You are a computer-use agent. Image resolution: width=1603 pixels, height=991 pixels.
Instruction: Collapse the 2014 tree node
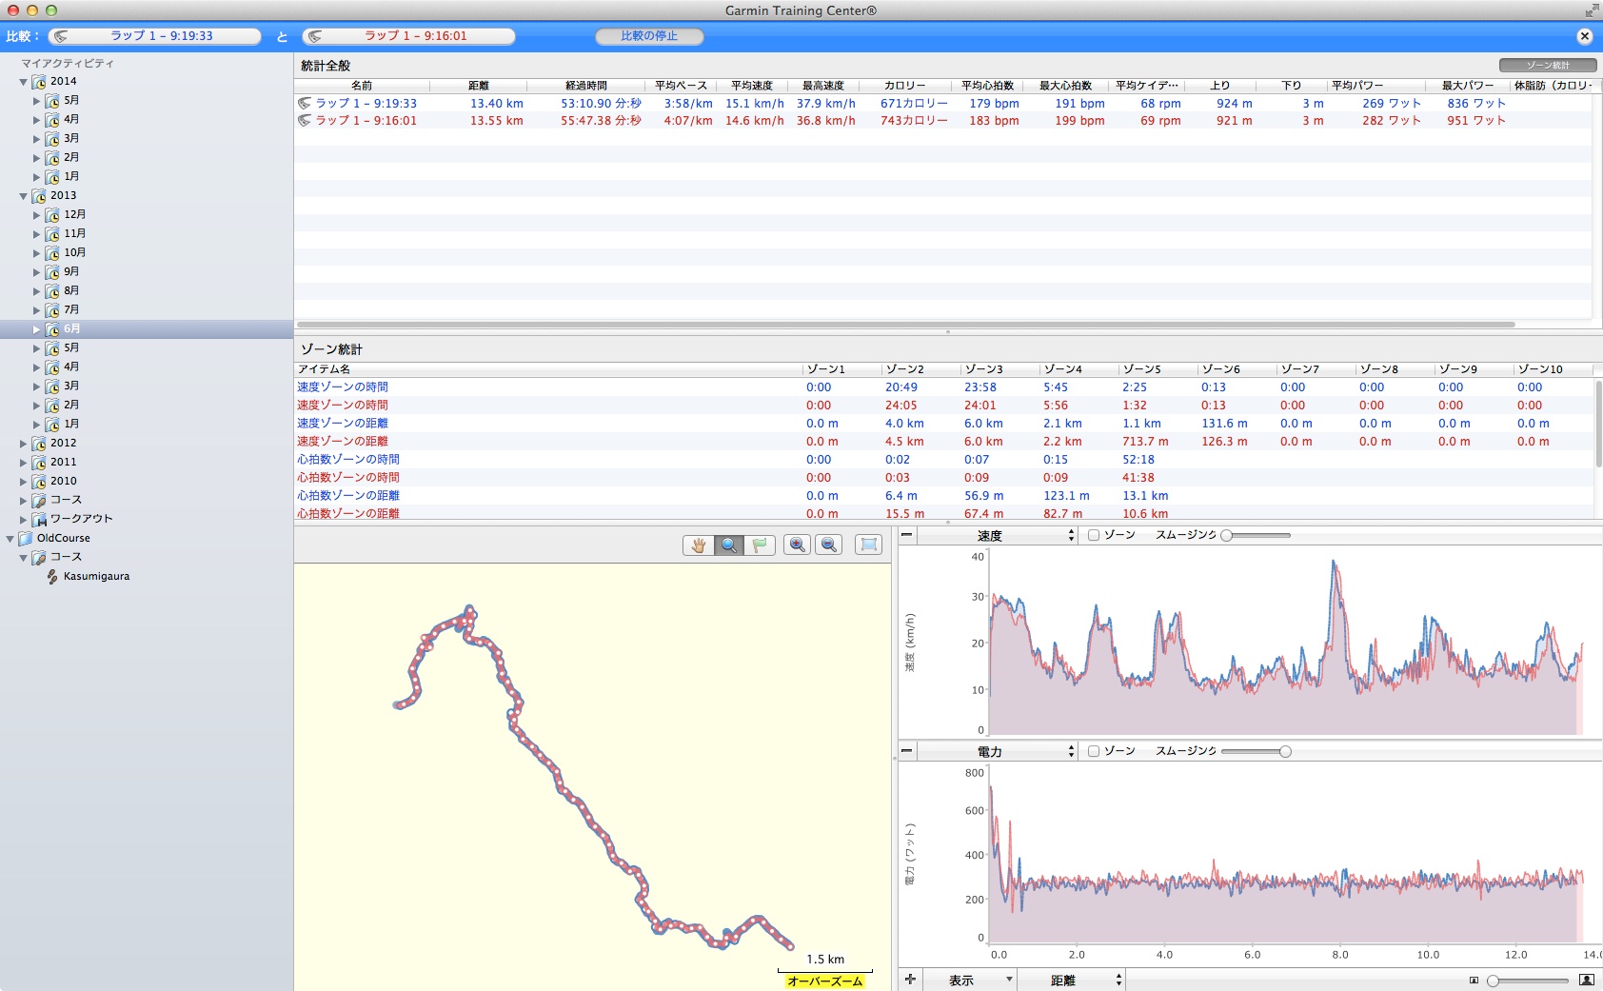coord(24,82)
